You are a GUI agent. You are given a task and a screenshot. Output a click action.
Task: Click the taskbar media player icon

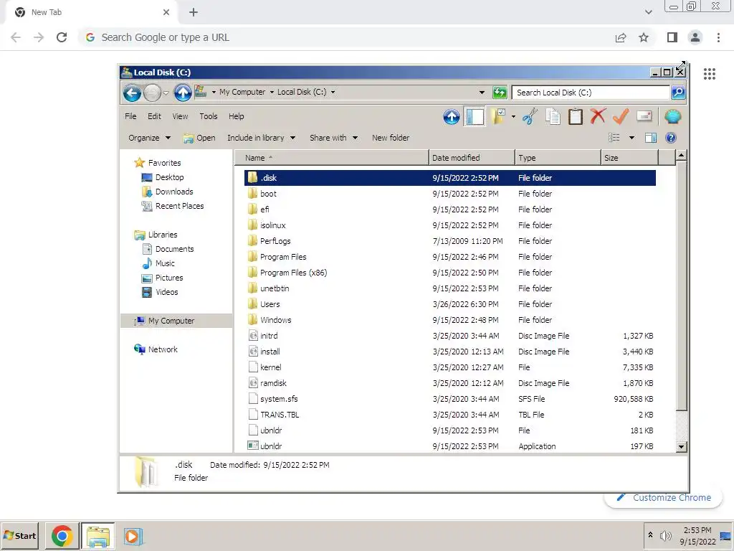133,536
